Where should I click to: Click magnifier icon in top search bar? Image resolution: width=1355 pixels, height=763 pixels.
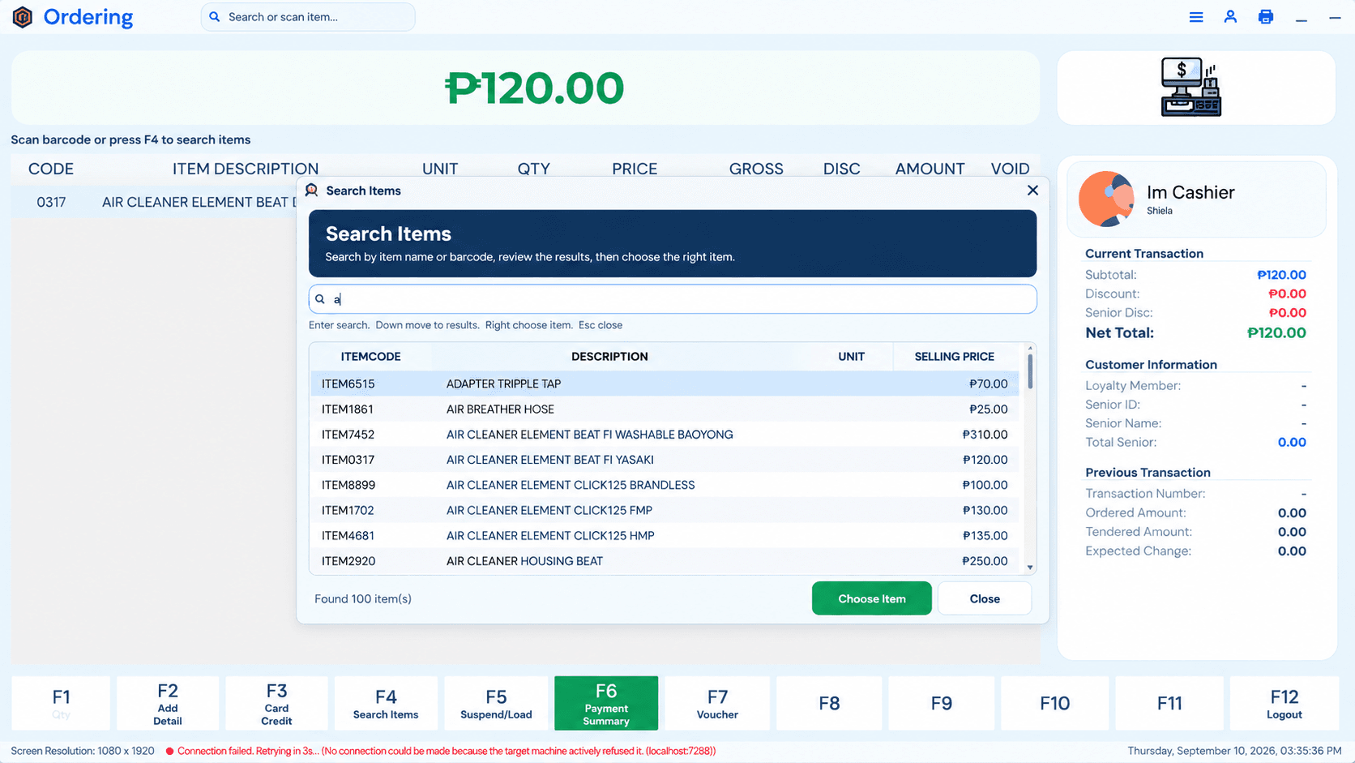point(215,17)
